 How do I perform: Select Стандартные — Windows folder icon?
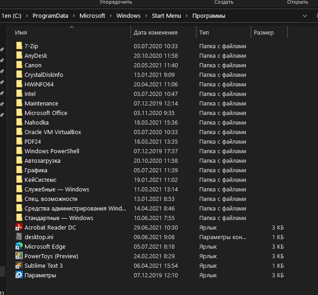click(19, 218)
